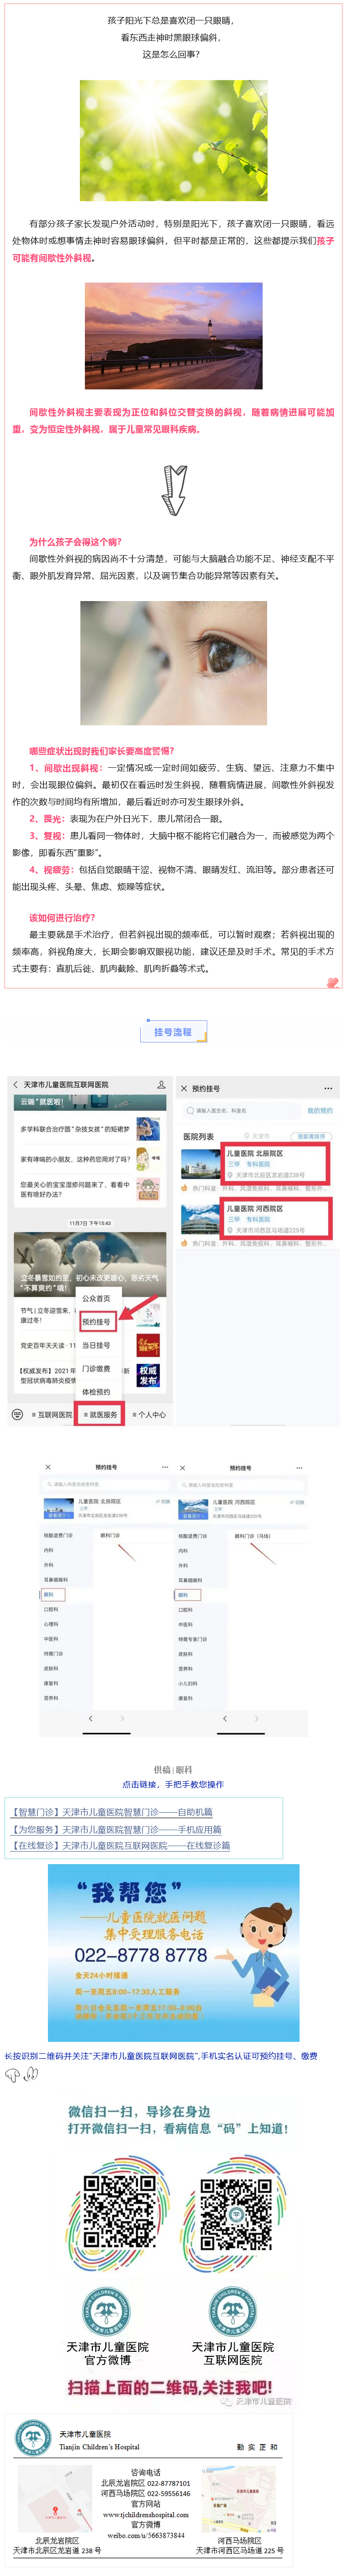Click the X icon next to 预约挂号 title

[x=184, y=1088]
